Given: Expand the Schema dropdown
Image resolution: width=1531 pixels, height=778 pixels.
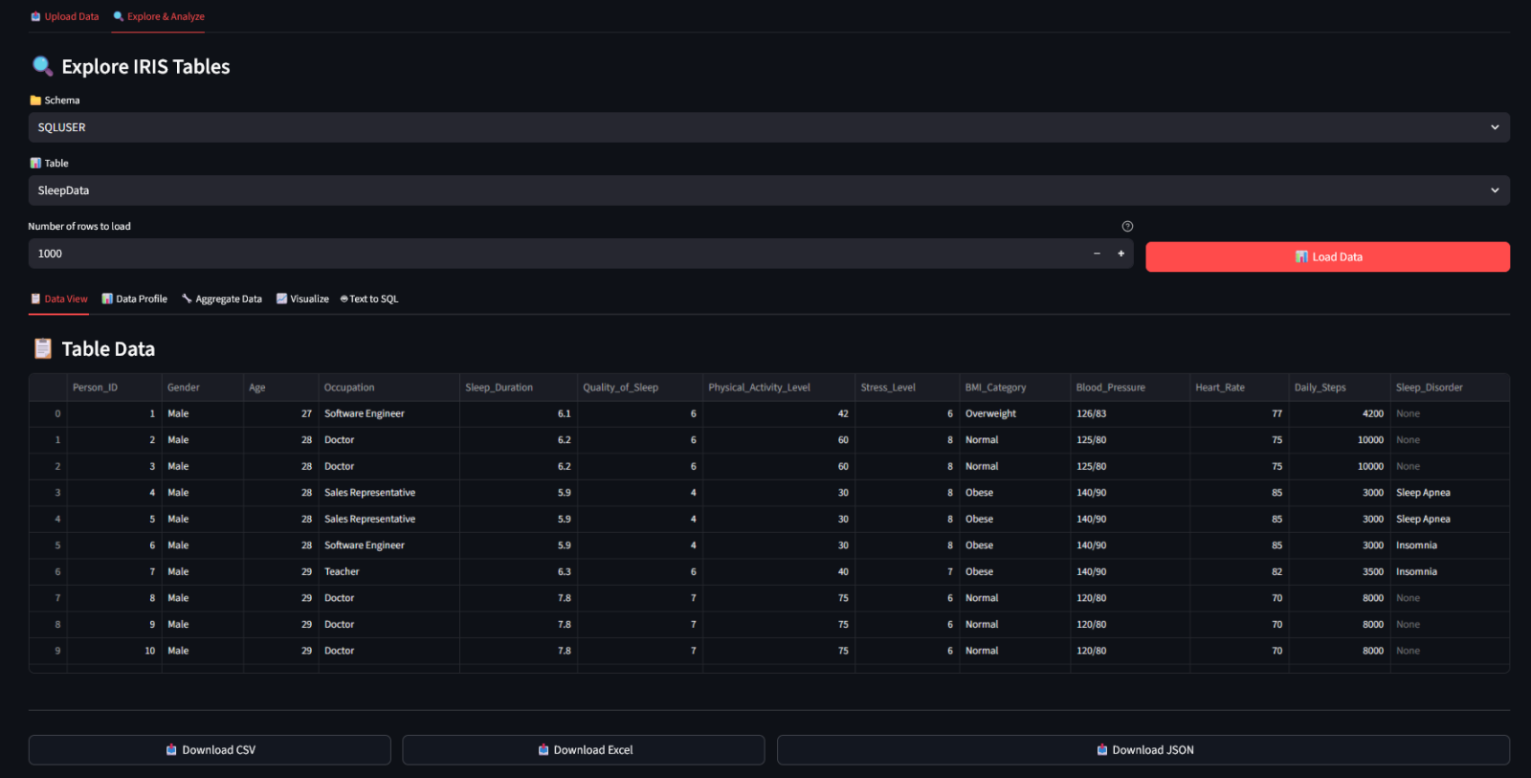Looking at the screenshot, I should [x=768, y=127].
